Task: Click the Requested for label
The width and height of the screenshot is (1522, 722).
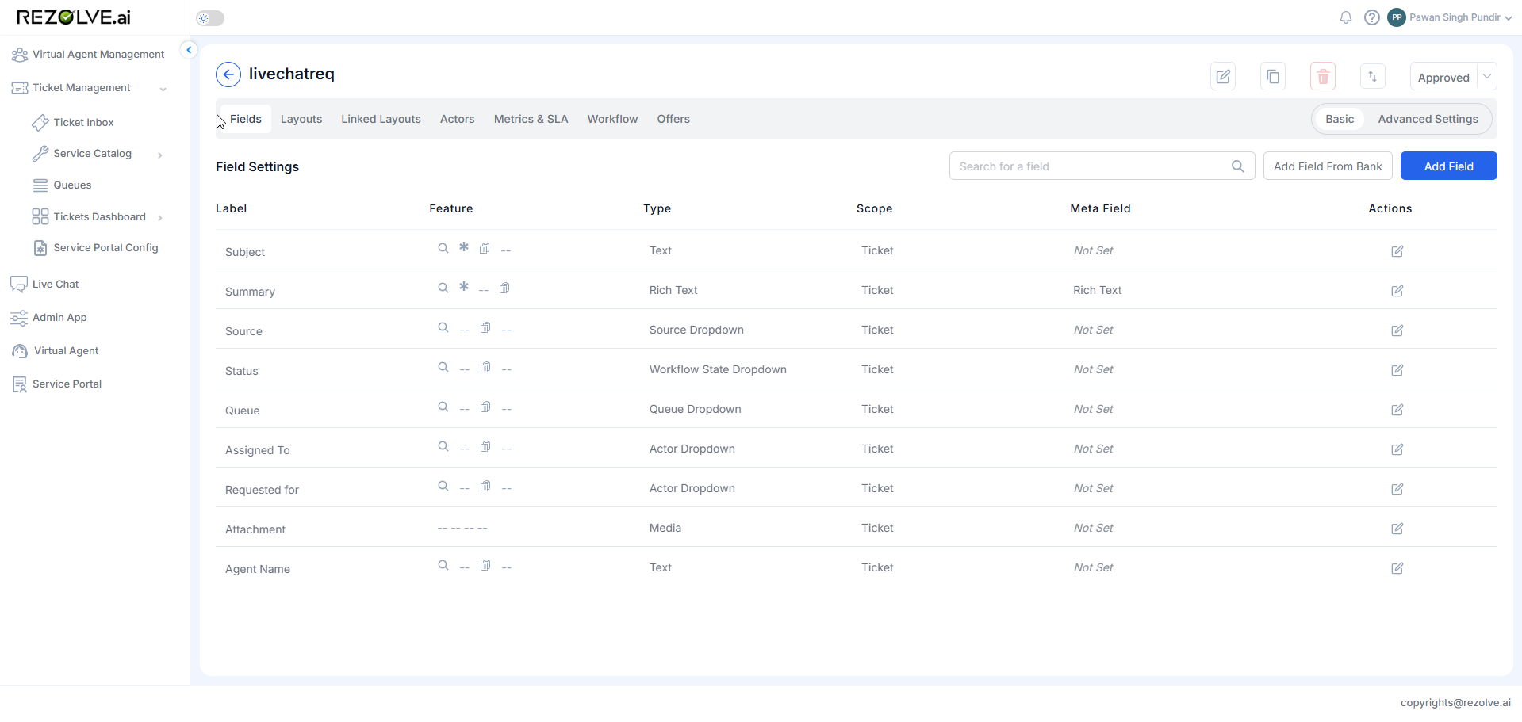Action: (x=262, y=490)
